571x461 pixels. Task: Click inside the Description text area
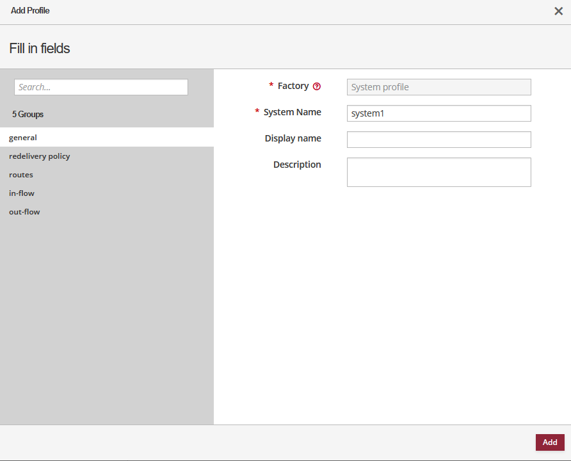click(x=438, y=172)
